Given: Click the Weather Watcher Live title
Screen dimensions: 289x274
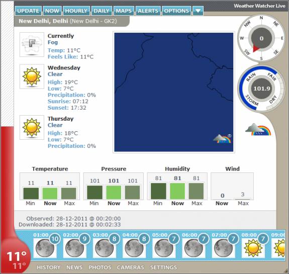Looking at the screenshot, I should click(x=259, y=6).
